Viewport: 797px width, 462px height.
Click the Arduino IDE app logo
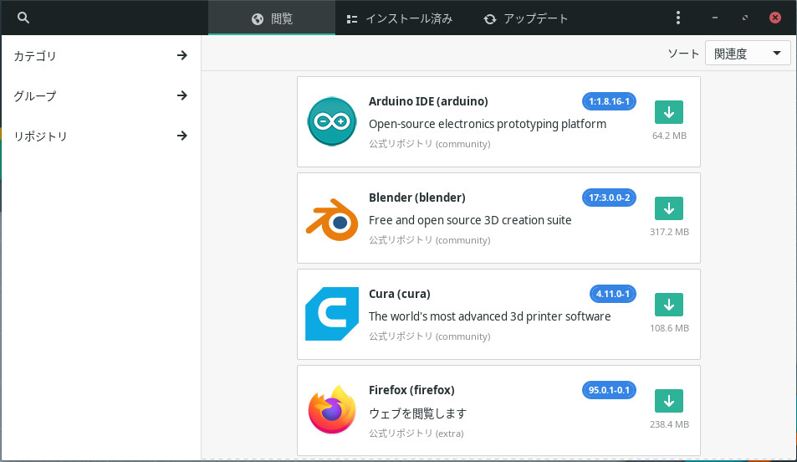(332, 122)
